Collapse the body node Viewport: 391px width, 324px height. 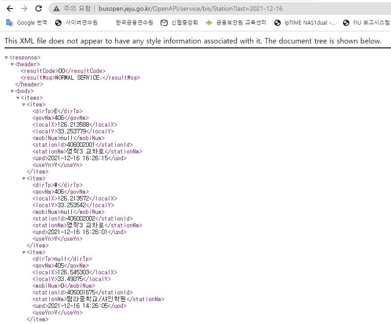tap(12, 91)
